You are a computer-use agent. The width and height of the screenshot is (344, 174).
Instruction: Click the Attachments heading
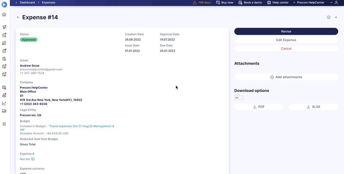click(247, 63)
